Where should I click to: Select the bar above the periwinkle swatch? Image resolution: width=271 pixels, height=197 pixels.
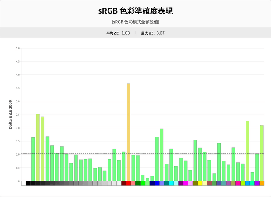(x=162, y=155)
